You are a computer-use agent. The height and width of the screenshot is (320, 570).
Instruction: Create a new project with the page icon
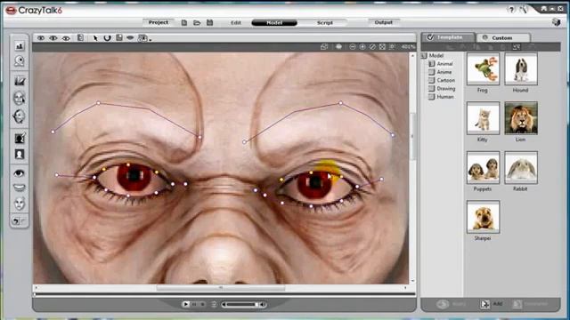pos(184,22)
